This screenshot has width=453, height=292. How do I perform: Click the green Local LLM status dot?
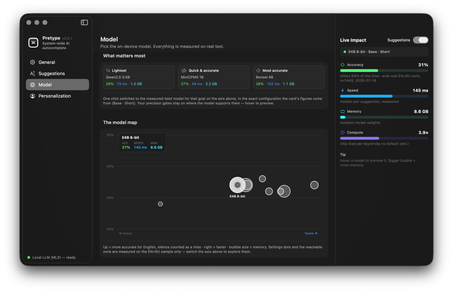[29, 257]
